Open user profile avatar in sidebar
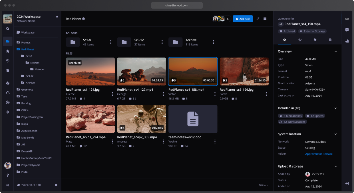Screen dimensions: 354x193 point(8,165)
